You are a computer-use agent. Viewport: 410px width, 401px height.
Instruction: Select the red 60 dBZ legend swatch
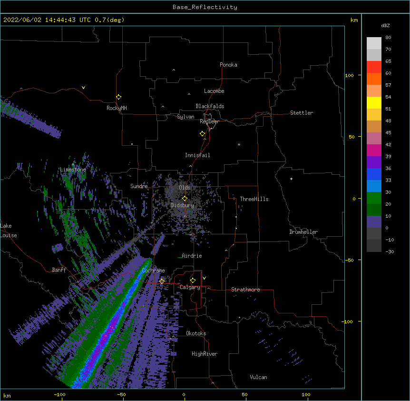[374, 67]
